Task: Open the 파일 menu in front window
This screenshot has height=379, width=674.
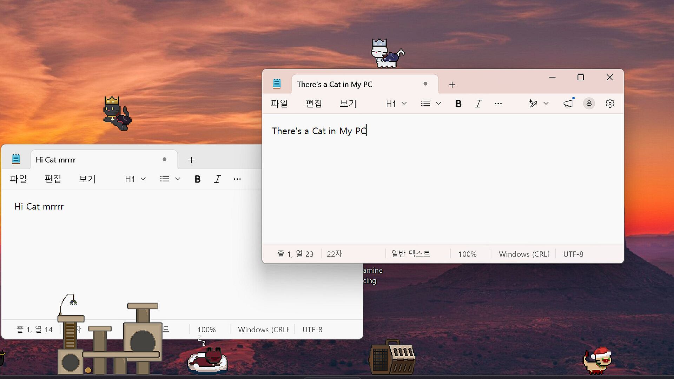Action: (x=279, y=104)
